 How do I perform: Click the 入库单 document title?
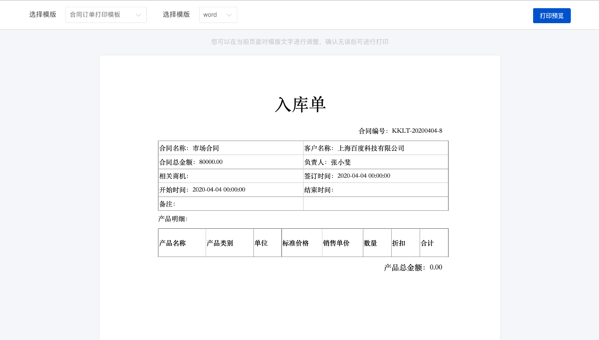tap(300, 105)
